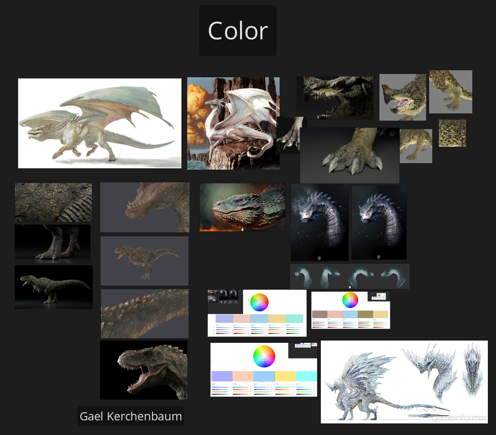Click the largest color palette sheet at the bottom
Viewport: 496px width, 435px height.
[264, 370]
